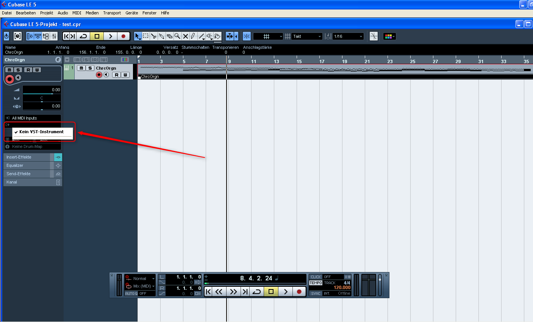Select the Color paint bucket tool
This screenshot has height=322, width=533.
(x=217, y=36)
